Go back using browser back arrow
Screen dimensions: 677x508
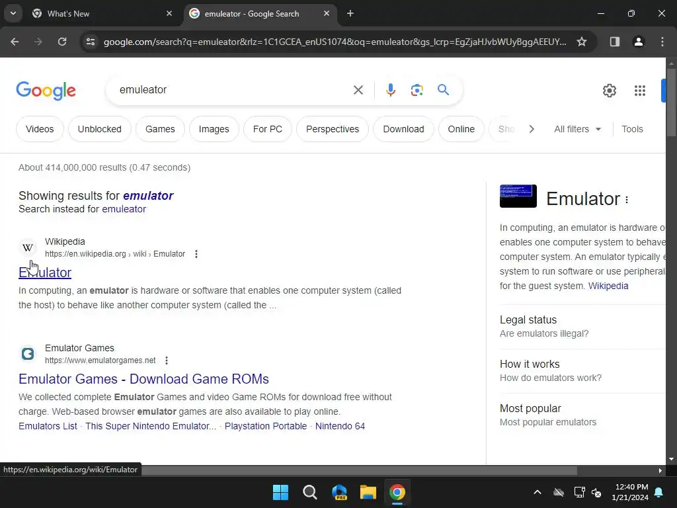(x=15, y=42)
